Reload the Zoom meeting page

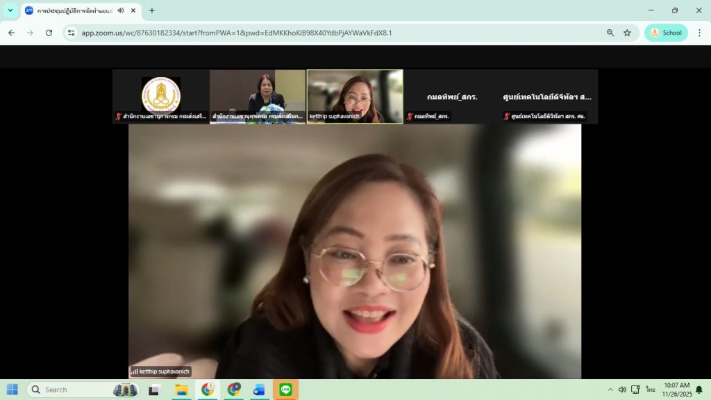coord(49,33)
